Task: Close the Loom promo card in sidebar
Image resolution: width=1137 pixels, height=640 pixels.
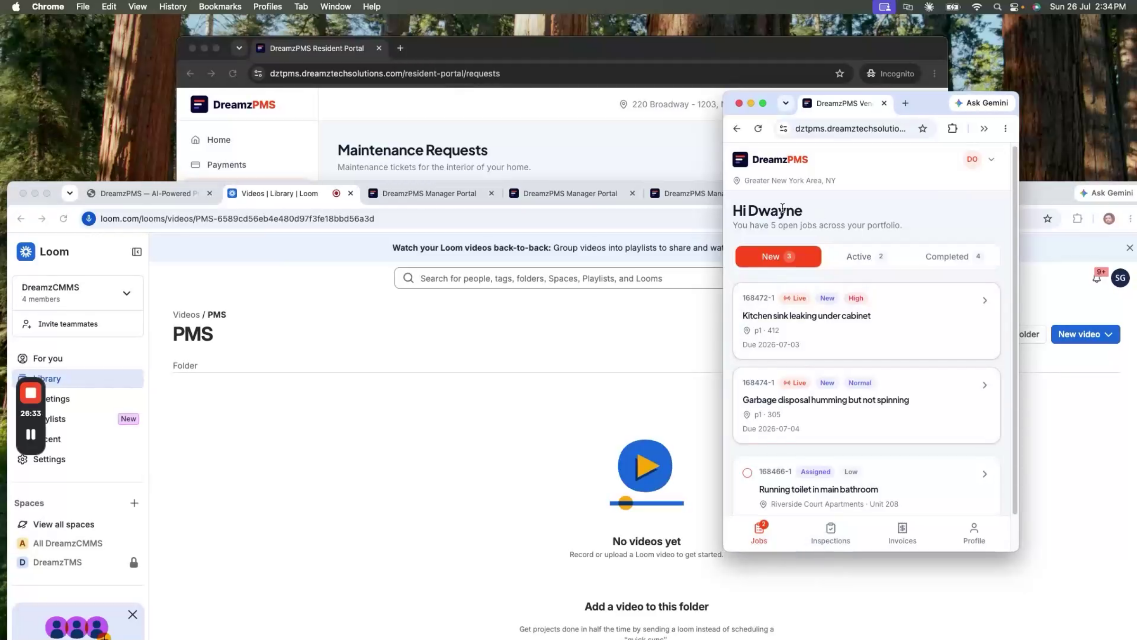Action: pos(133,614)
